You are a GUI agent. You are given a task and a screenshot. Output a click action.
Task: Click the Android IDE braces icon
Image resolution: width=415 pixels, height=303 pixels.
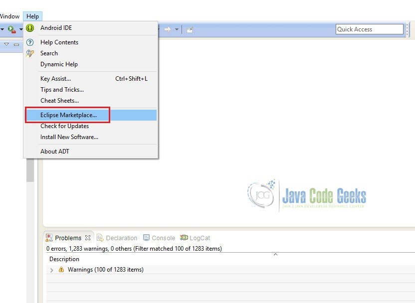(x=30, y=28)
